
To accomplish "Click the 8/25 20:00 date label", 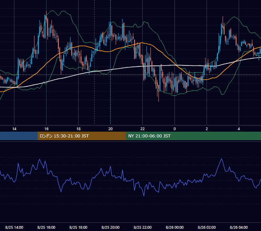I will (111, 227).
